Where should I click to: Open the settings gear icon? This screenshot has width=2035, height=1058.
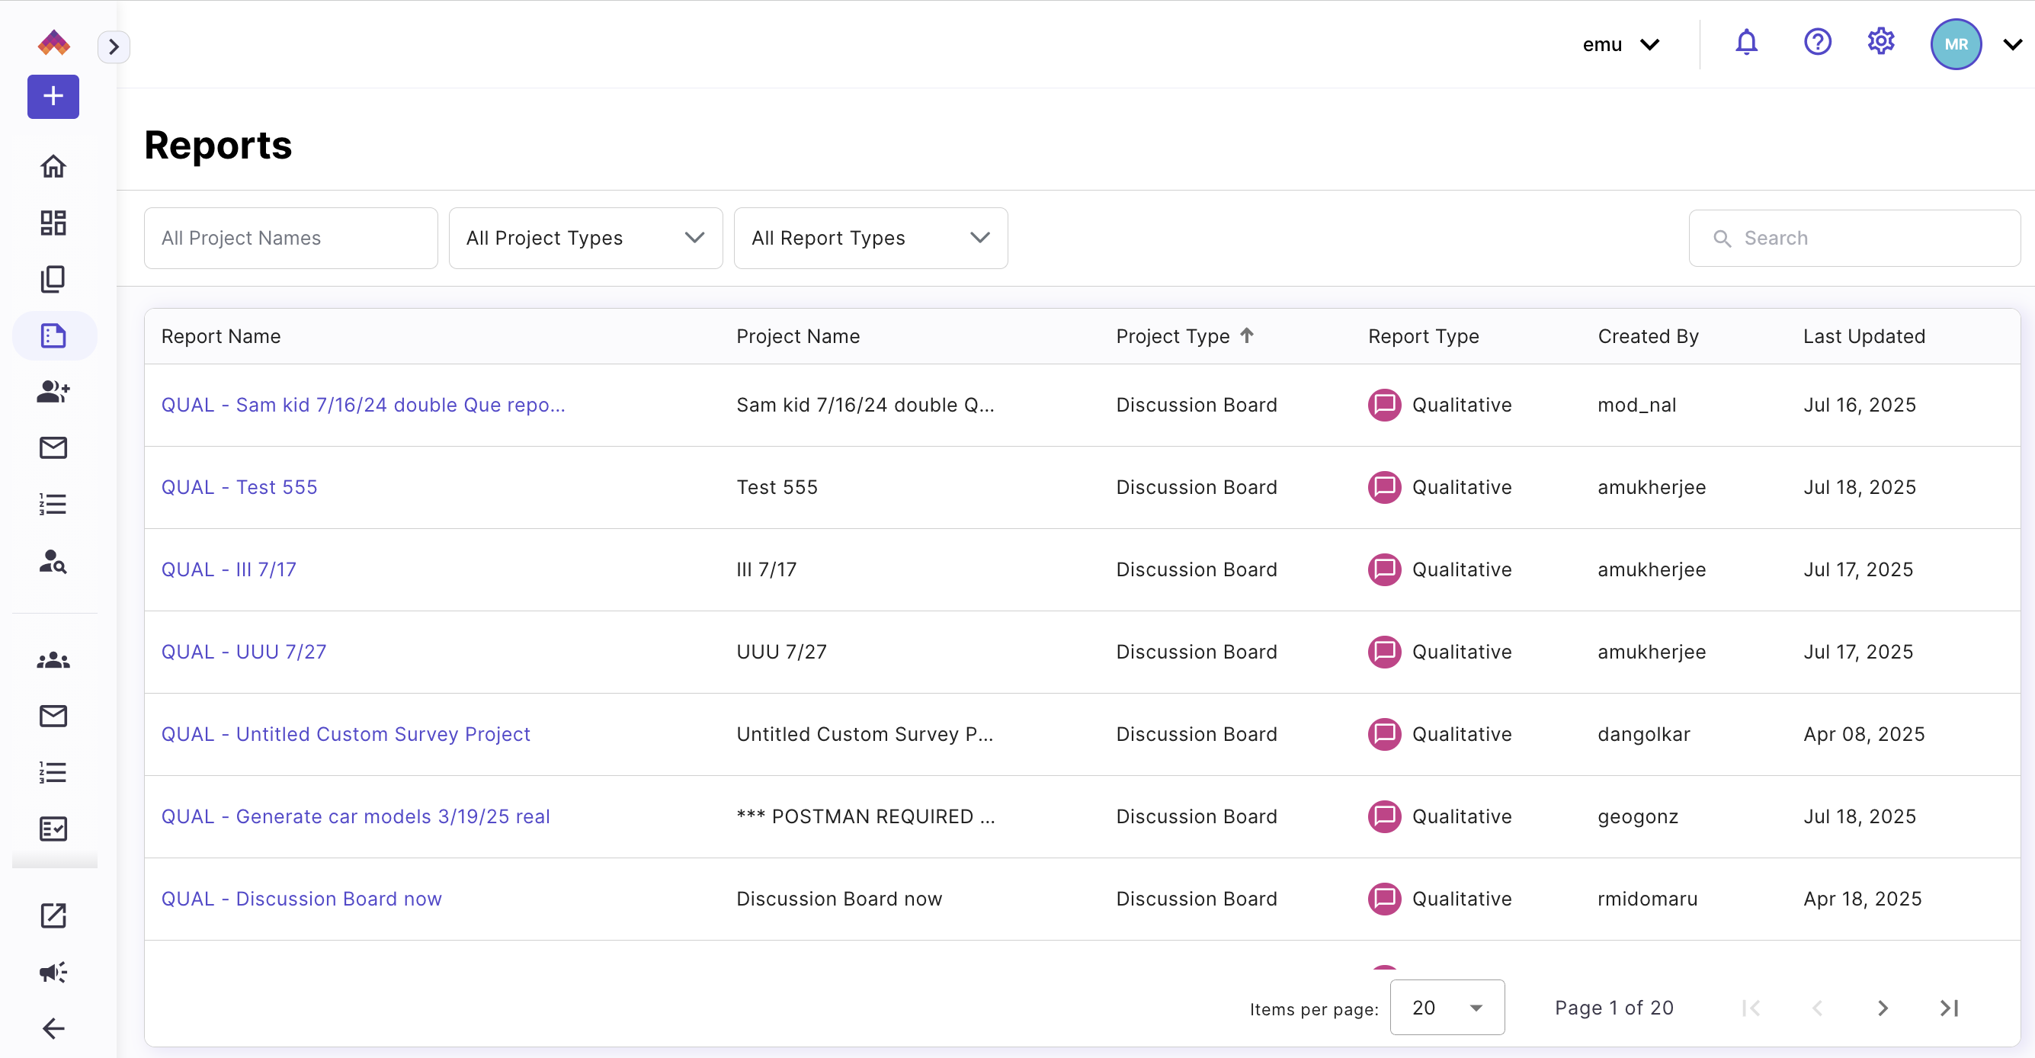[x=1881, y=41]
